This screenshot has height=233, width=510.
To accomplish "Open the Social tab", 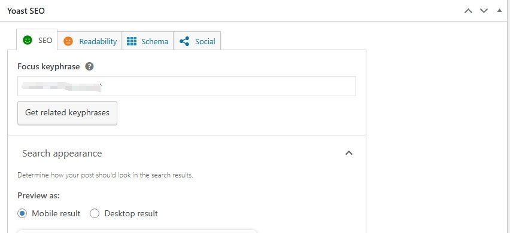I will (x=197, y=41).
